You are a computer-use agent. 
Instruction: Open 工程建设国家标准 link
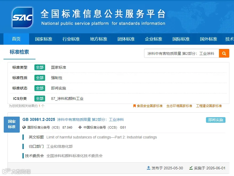209,106
